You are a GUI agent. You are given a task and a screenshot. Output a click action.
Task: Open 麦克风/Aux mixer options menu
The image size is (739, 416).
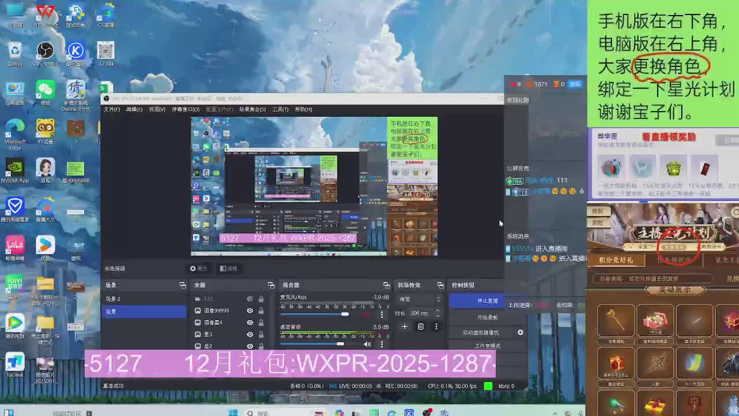tap(382, 314)
